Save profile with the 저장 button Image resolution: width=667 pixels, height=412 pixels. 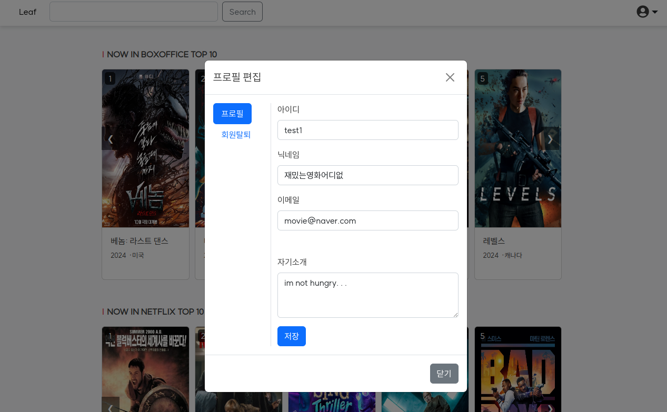(292, 336)
